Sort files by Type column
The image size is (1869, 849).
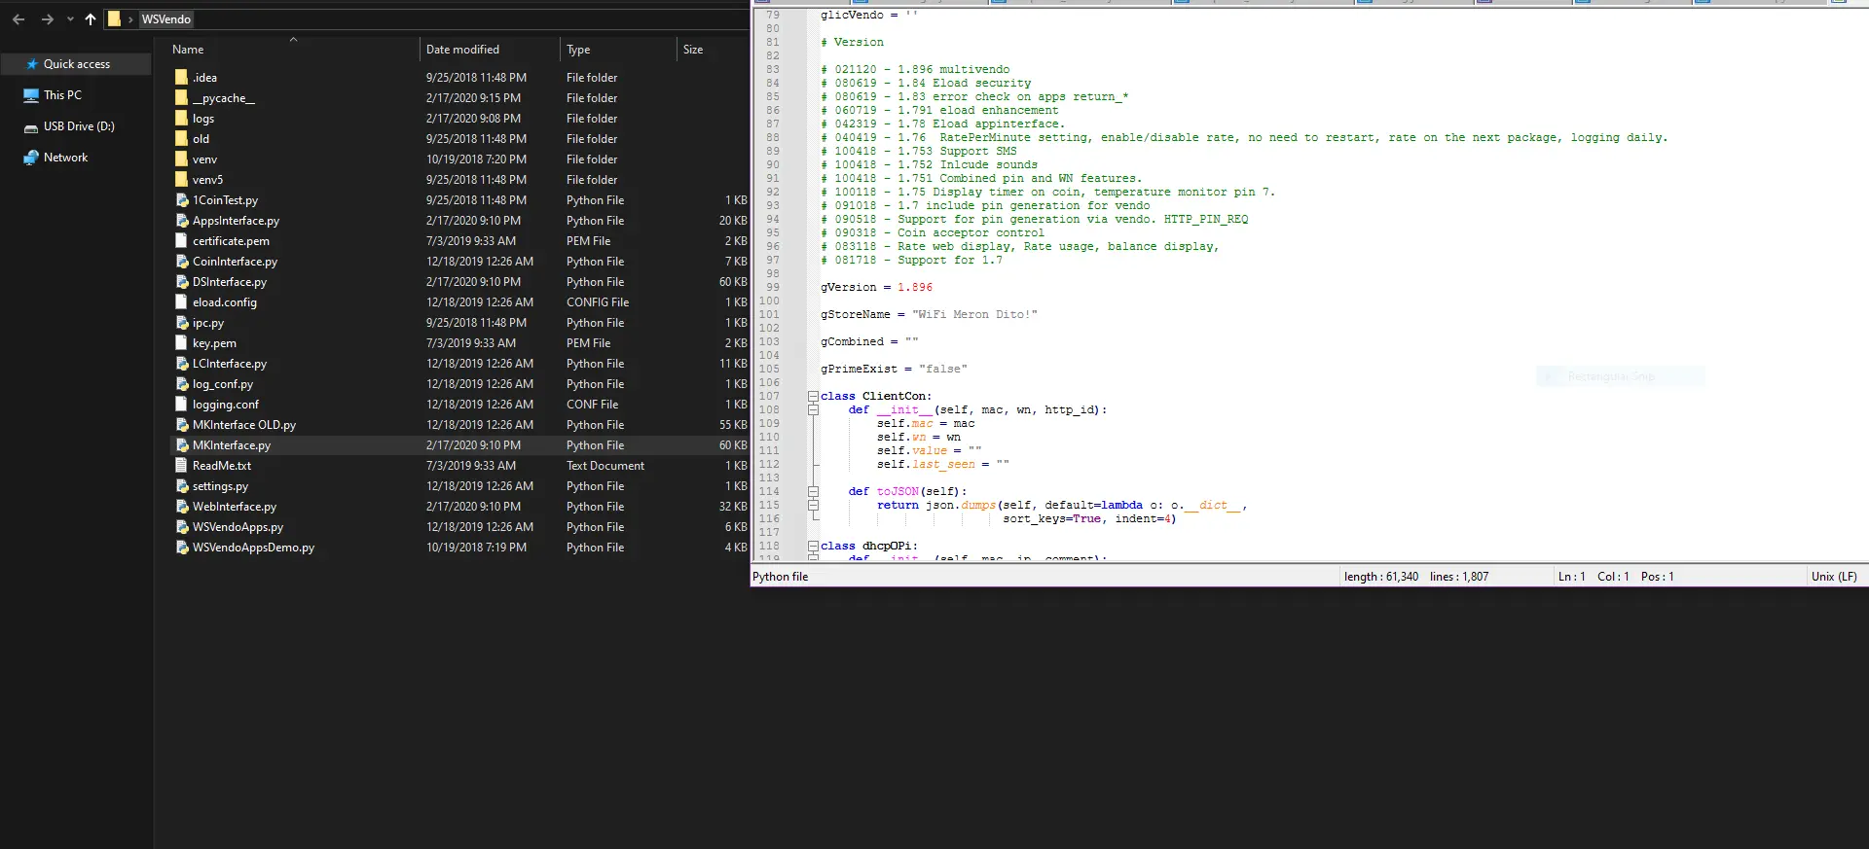click(578, 50)
